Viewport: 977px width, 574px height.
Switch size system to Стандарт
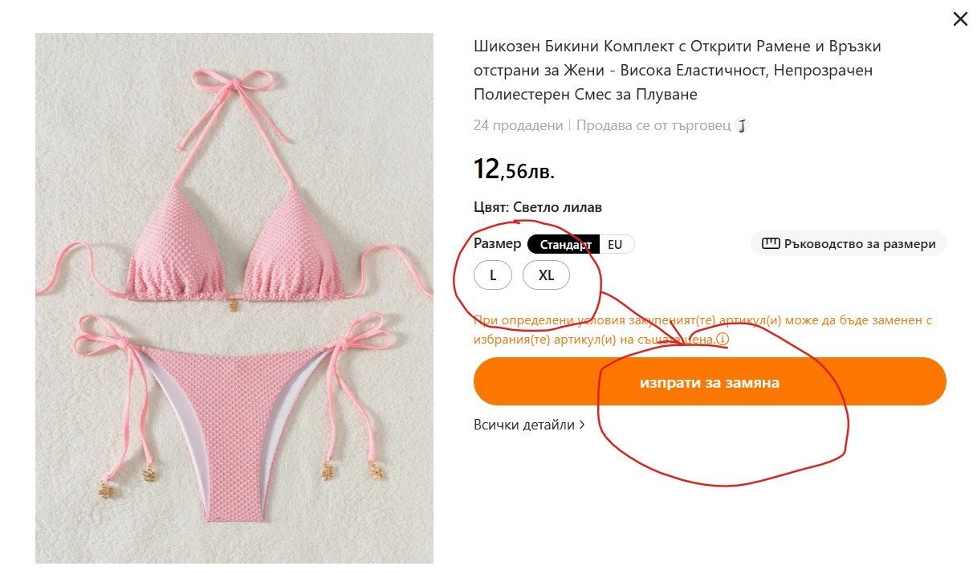tap(565, 245)
